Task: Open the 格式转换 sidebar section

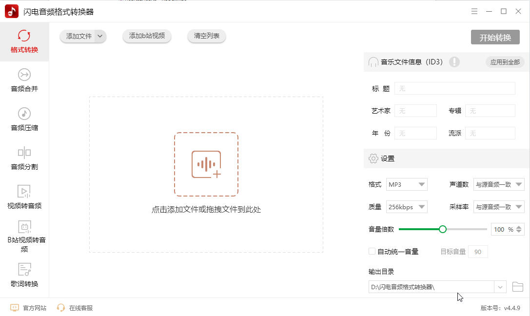Action: click(x=24, y=41)
